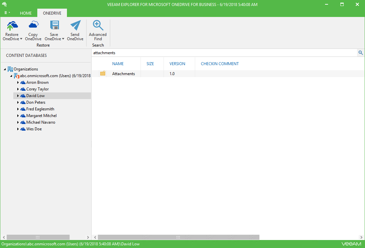
Task: Click the CONTENT DATABASES panel heading
Action: coord(26,55)
